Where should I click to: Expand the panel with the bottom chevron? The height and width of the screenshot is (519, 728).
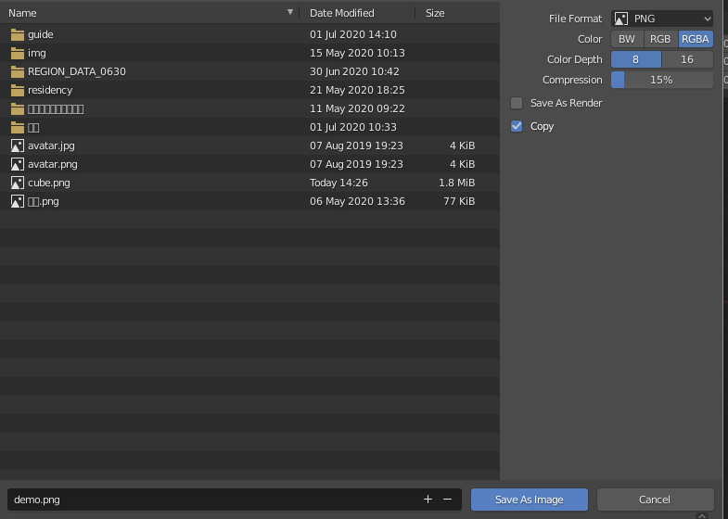701,515
